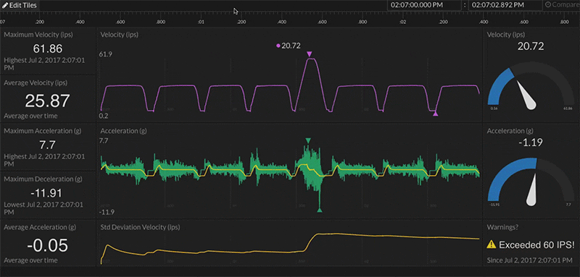This screenshot has height=277, width=580.
Task: Click the purple max velocity triangle marker
Action: [310, 54]
